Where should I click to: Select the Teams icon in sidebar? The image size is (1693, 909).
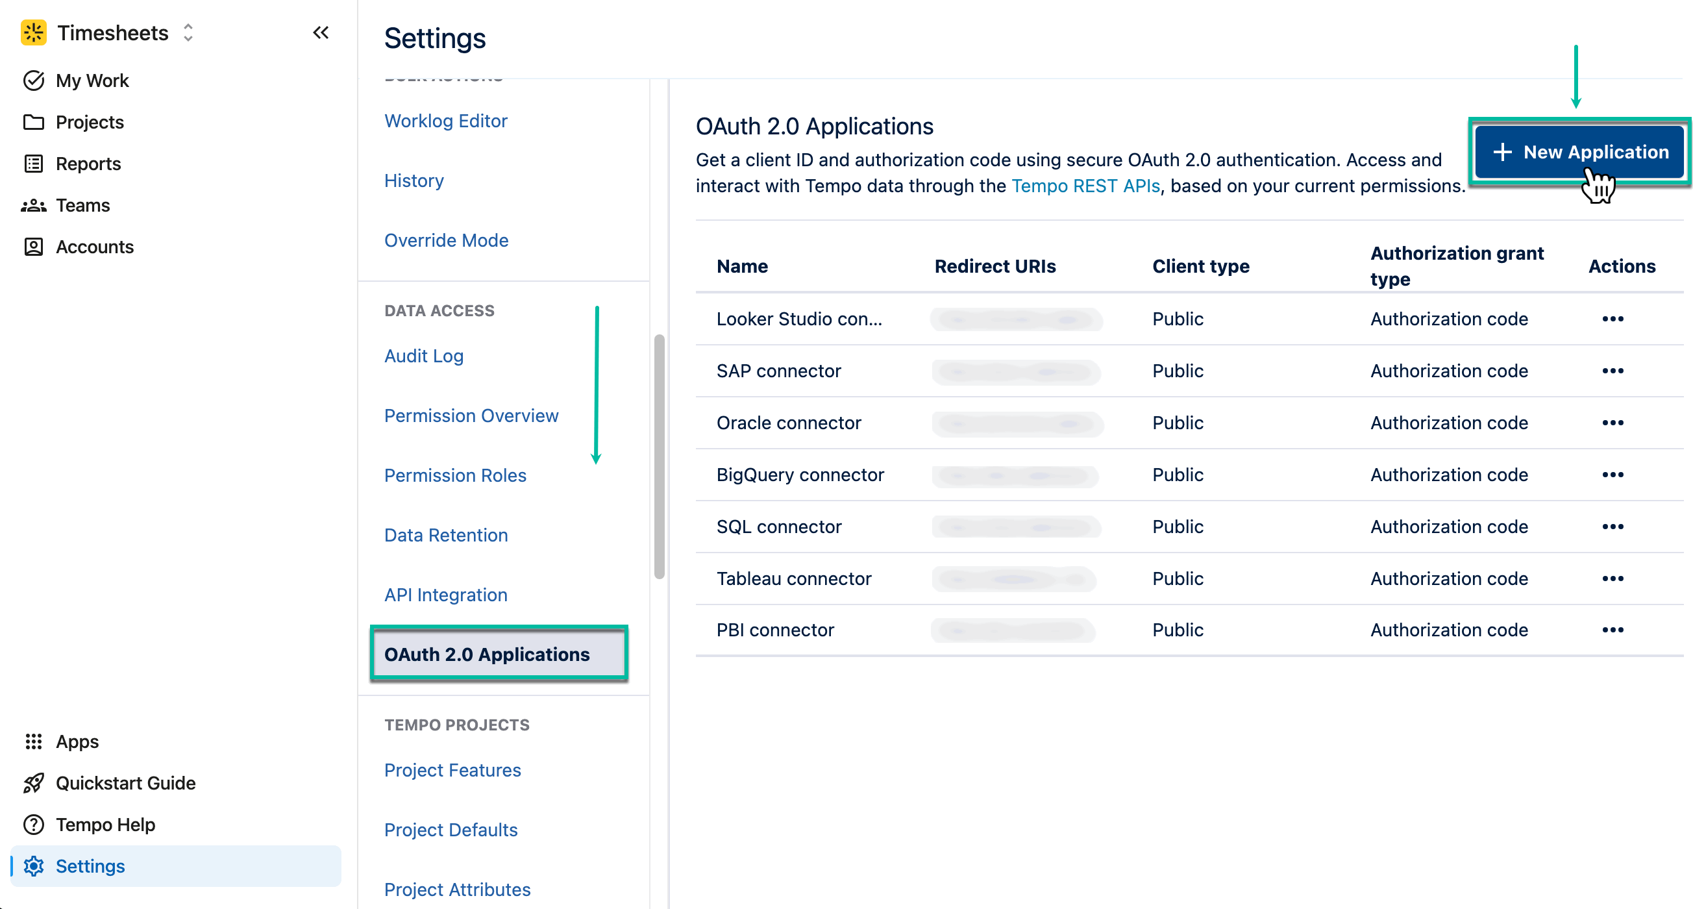click(34, 205)
